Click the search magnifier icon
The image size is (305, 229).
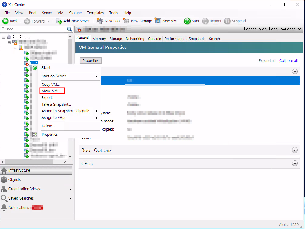(69, 29)
